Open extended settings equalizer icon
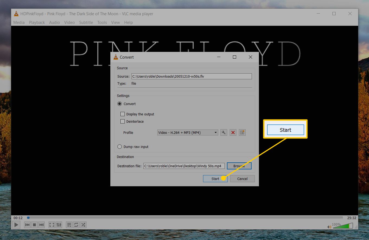 pyautogui.click(x=59, y=225)
